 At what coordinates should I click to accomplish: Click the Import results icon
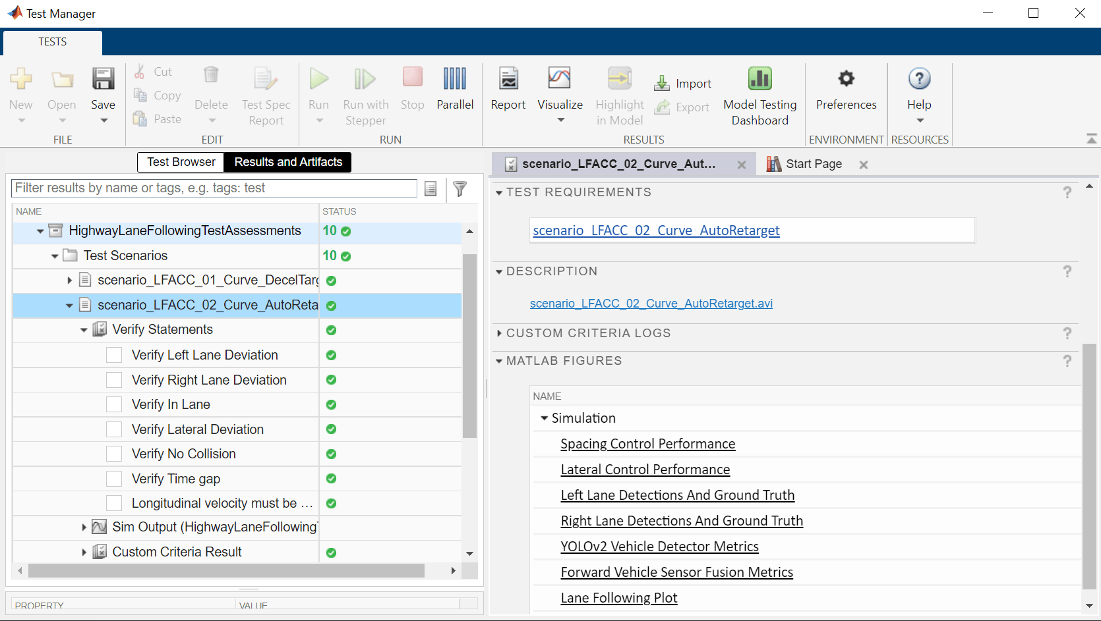click(x=662, y=84)
